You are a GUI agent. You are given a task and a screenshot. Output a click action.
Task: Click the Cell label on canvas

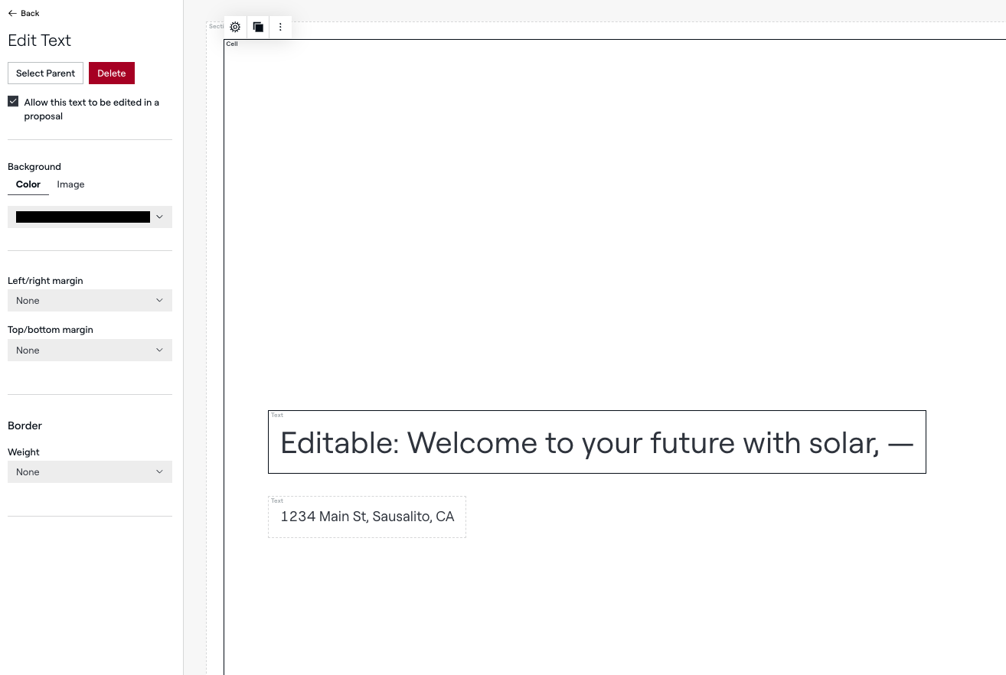232,44
